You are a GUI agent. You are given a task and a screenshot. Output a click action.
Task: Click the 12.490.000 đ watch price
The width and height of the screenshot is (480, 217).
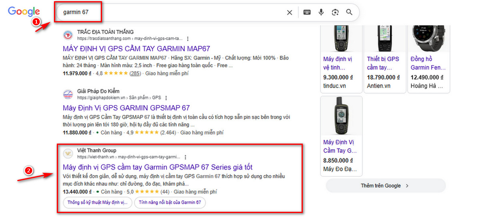point(426,77)
